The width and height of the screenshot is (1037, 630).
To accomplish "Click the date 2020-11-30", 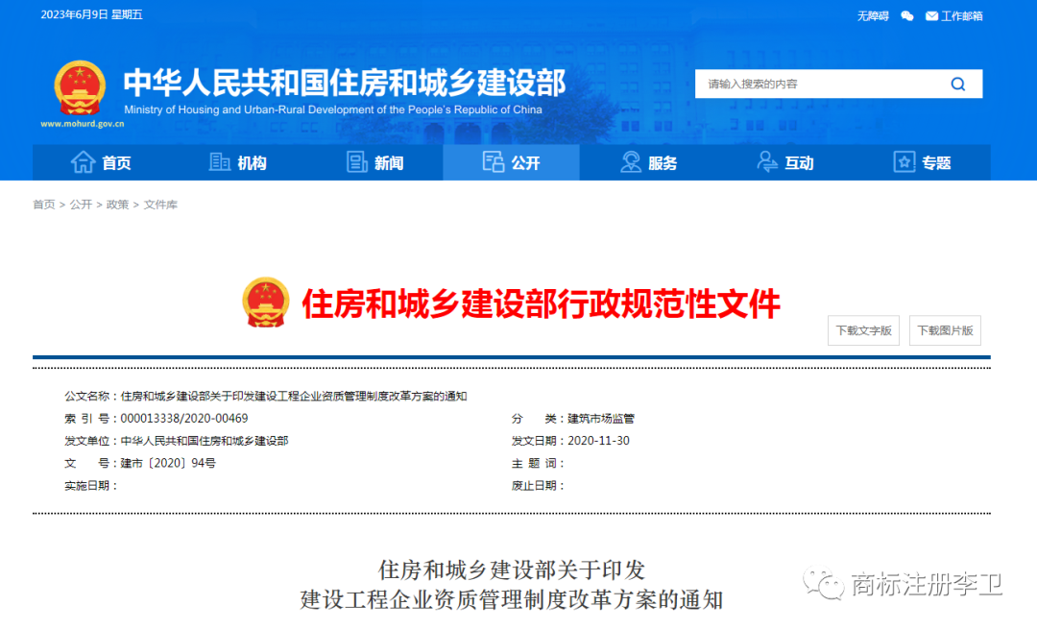I will coord(598,441).
